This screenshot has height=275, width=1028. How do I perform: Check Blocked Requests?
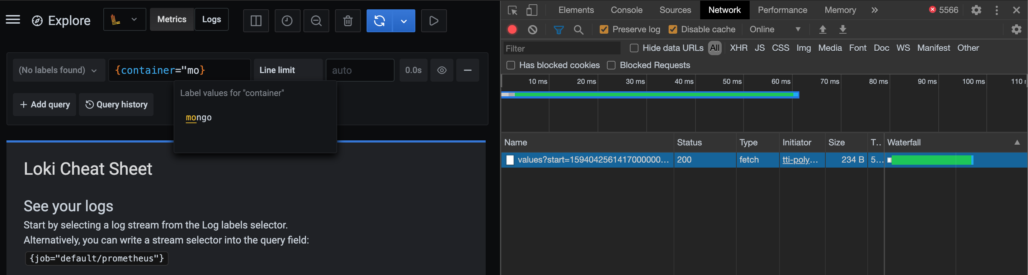click(611, 66)
